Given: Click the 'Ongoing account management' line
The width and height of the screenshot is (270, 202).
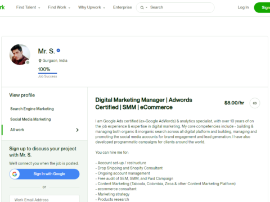Looking at the screenshot, I should coord(123,173).
